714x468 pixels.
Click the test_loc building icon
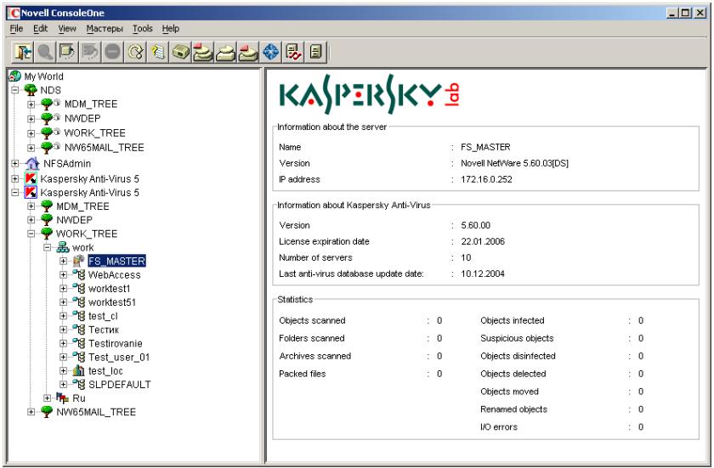click(x=78, y=370)
